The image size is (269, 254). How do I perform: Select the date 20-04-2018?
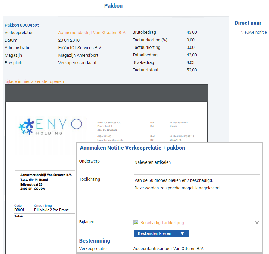click(x=69, y=40)
